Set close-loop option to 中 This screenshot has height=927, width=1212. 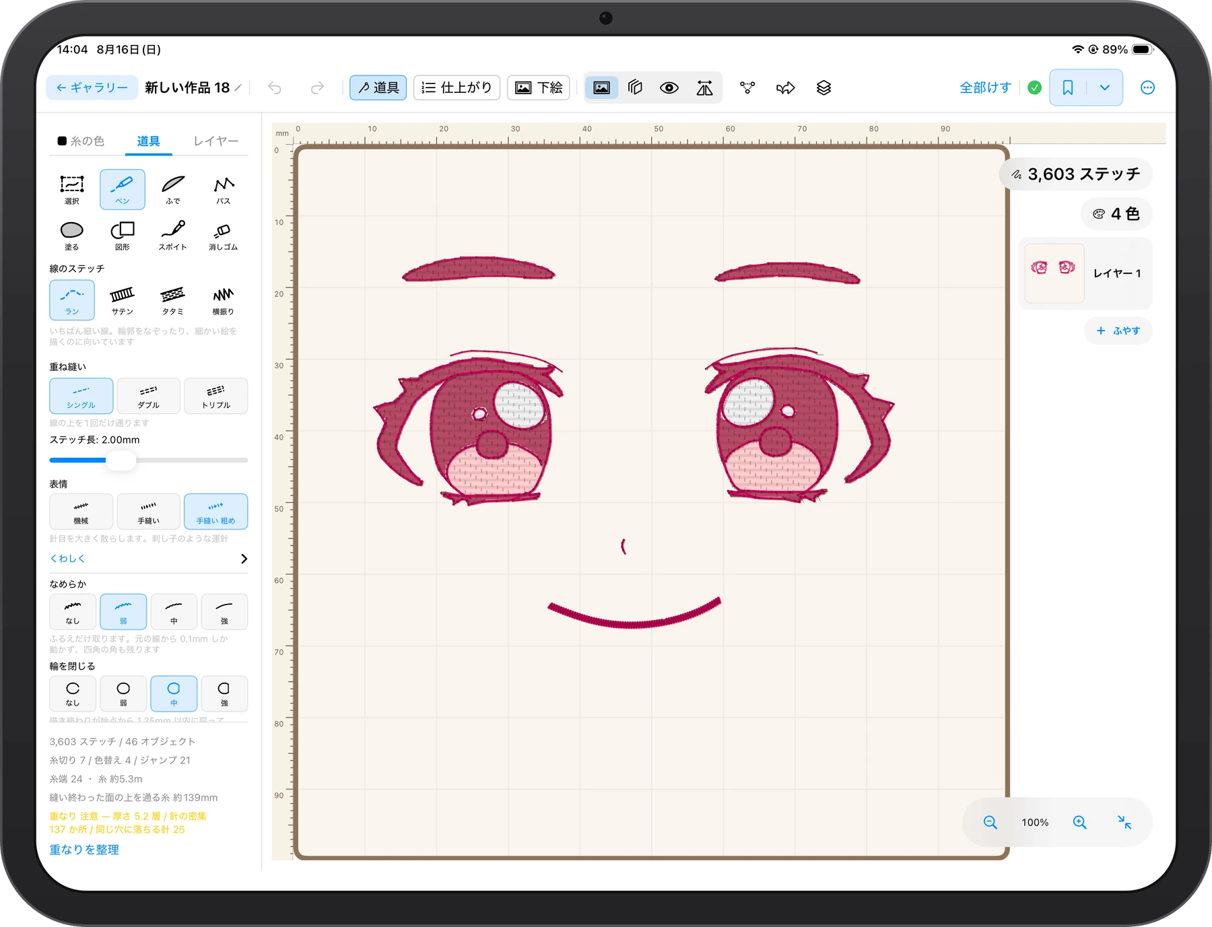[174, 693]
